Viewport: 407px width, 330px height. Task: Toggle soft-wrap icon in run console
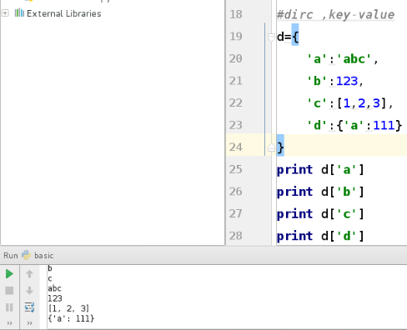coord(29,307)
